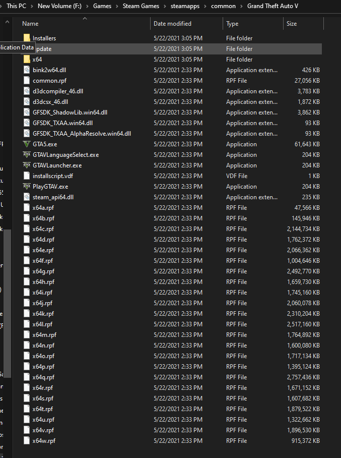The image size is (341, 458).
Task: Select the file named x64f.rpf
Action: point(43,261)
